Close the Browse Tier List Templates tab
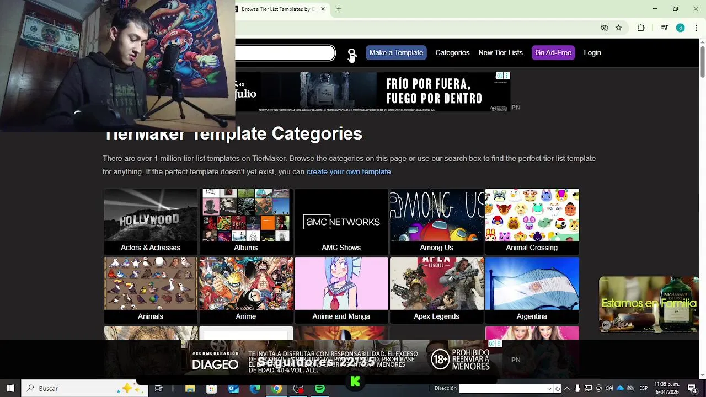The width and height of the screenshot is (706, 397). [x=323, y=9]
